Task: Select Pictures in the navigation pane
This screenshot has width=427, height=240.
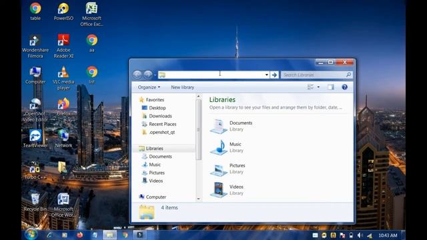Action: pos(153,173)
